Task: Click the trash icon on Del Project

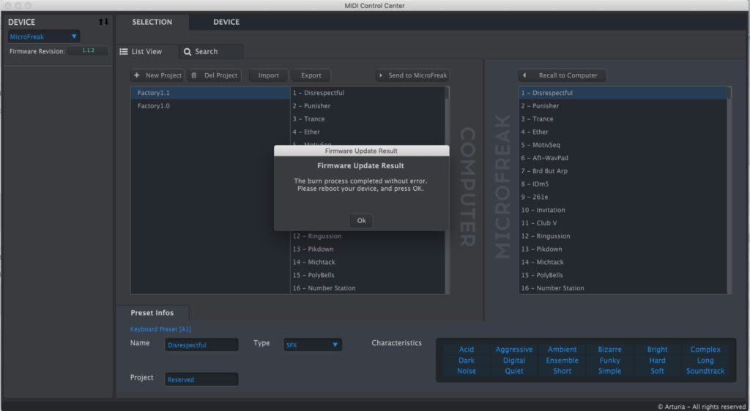Action: point(193,75)
